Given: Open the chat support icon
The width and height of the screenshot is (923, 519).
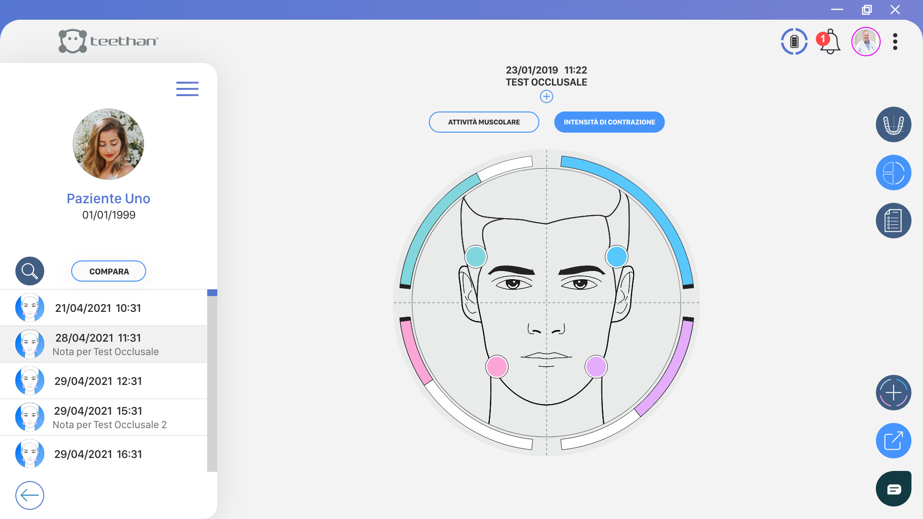Looking at the screenshot, I should (x=893, y=489).
